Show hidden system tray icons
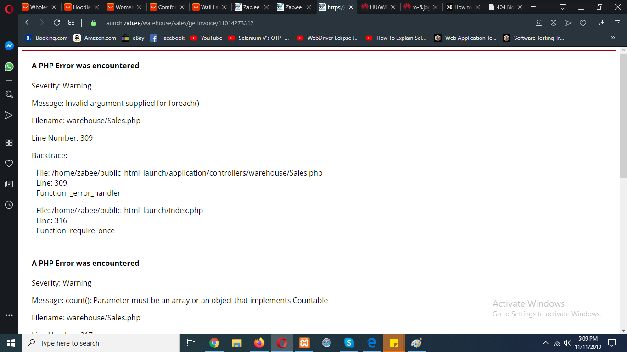627x352 pixels. 546,343
